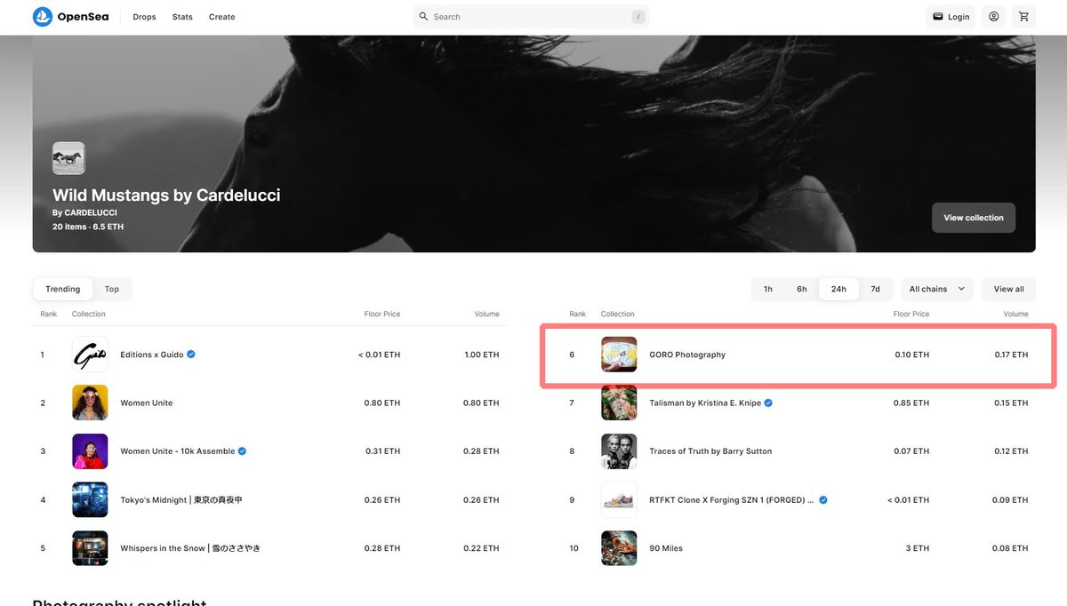Click the Whispers in the Snow name
The height and width of the screenshot is (606, 1067).
coord(190,548)
